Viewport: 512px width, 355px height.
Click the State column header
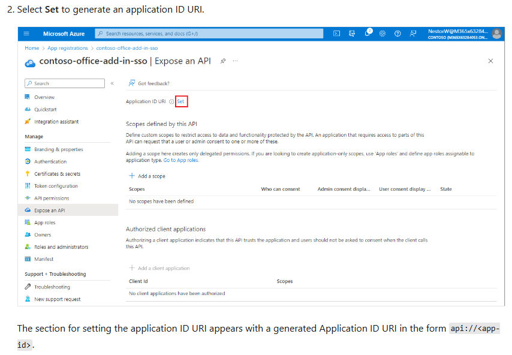tap(445, 189)
